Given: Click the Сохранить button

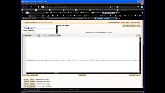Looking at the screenshot, I should [x=82, y=75].
